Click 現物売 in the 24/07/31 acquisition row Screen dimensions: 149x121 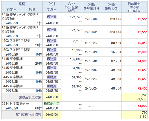52,30
